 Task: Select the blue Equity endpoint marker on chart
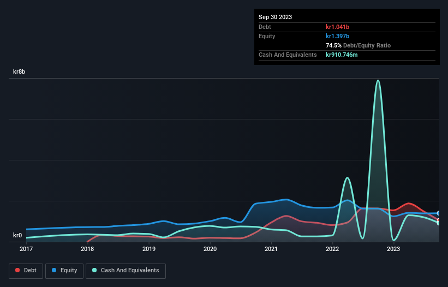click(439, 213)
